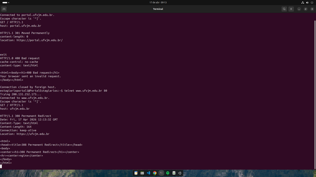Image resolution: width=316 pixels, height=177 pixels.
Task: Launch the Text Editor from the dock
Action: tap(136, 173)
